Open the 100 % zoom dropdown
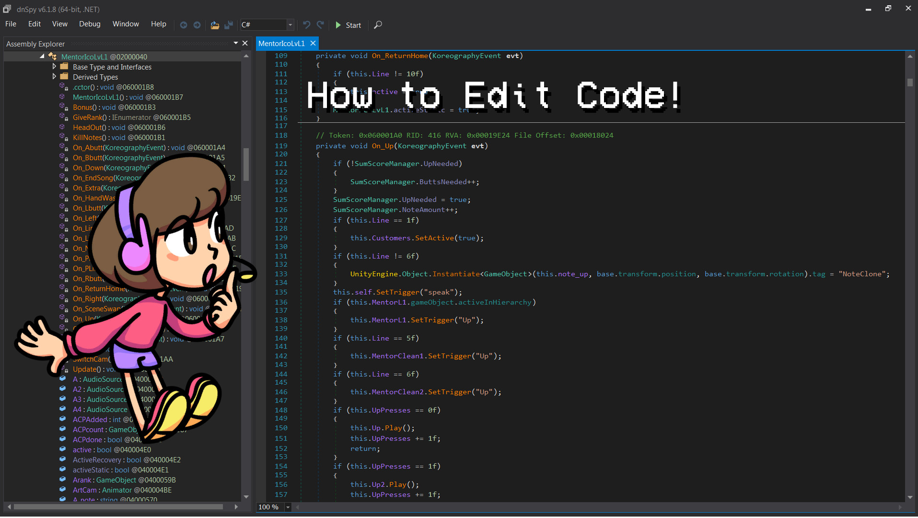Viewport: 918px width, 518px height. 288,507
